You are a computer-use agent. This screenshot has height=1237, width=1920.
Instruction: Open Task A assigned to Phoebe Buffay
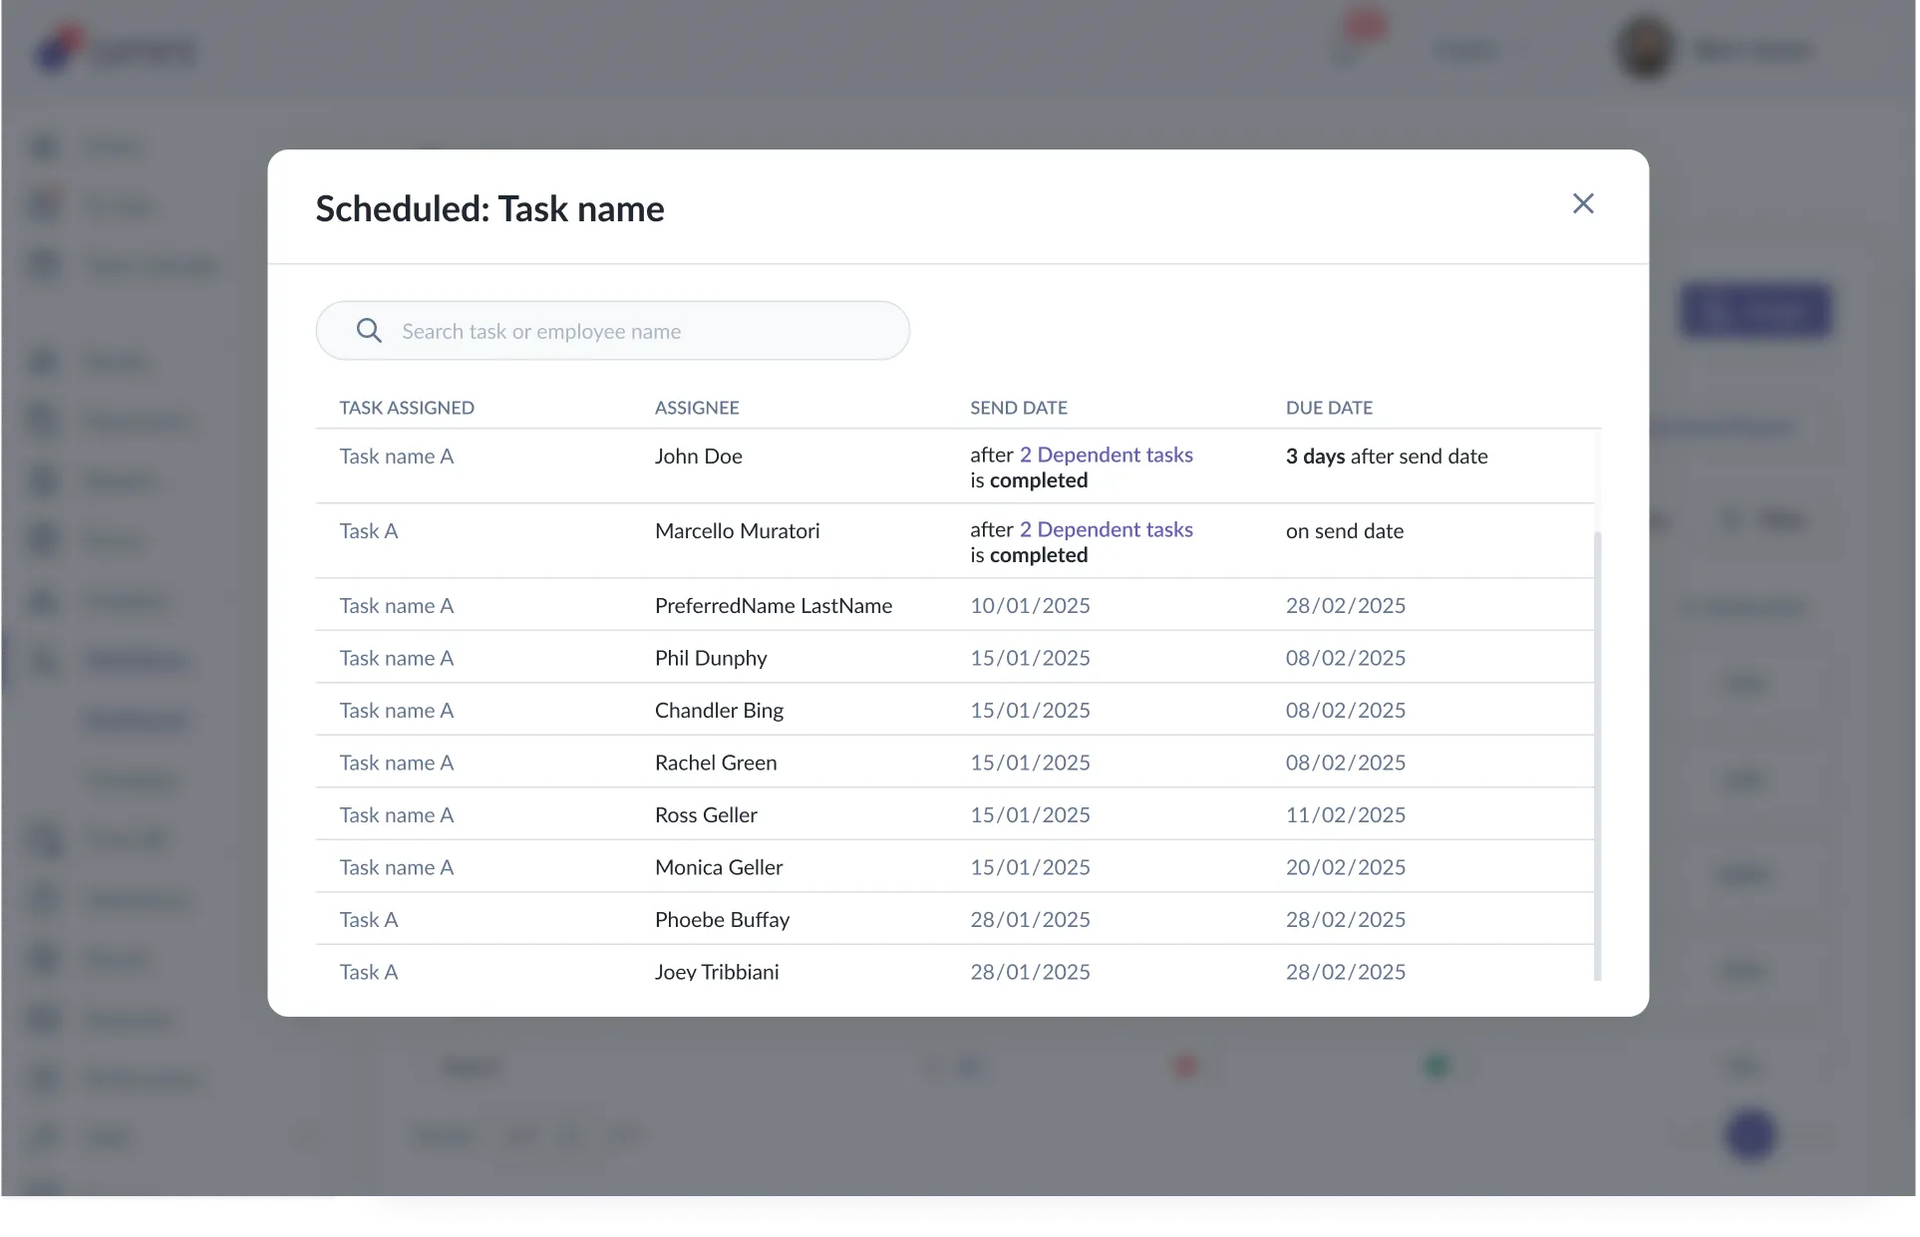(x=368, y=920)
